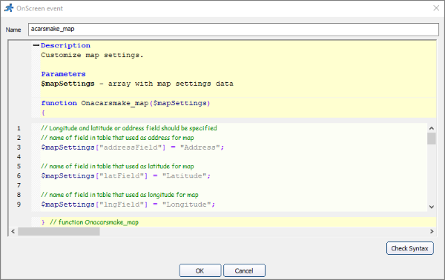Click the Description heading
This screenshot has height=280, width=445.
click(65, 45)
